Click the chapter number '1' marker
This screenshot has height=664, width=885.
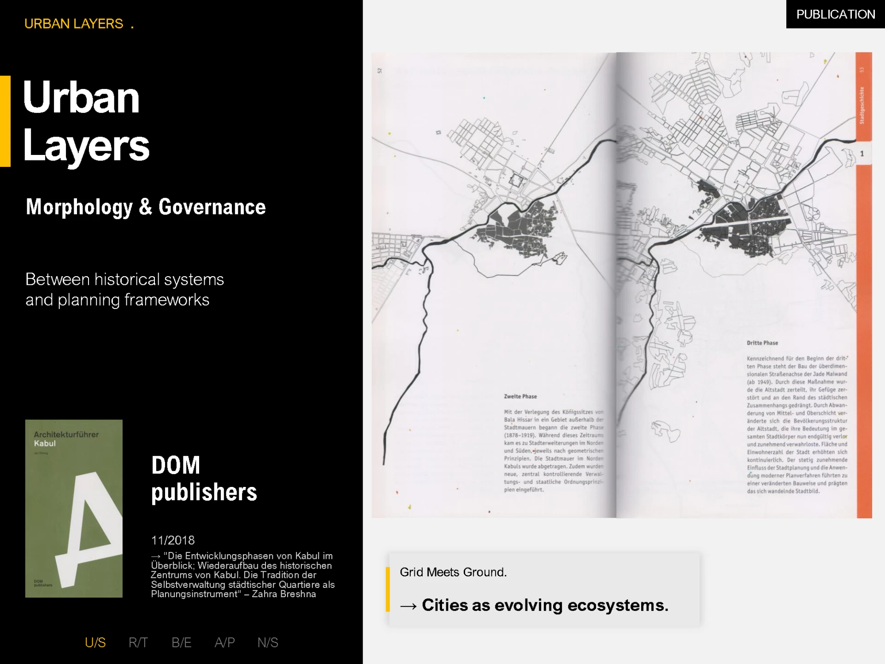pyautogui.click(x=862, y=154)
